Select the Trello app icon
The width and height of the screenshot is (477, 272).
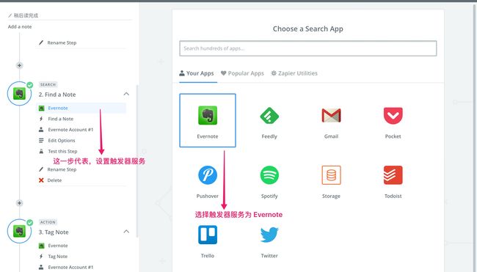pos(208,235)
